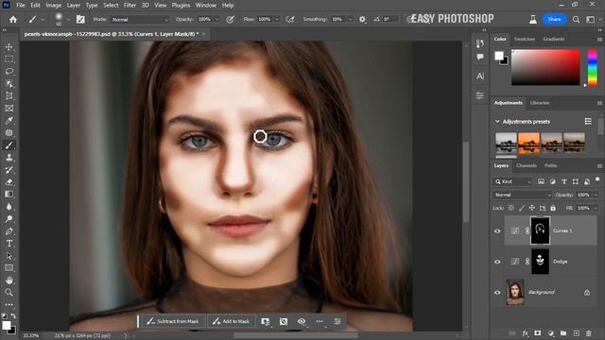Select the Hand tool

9,280
